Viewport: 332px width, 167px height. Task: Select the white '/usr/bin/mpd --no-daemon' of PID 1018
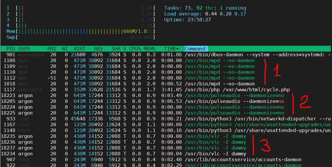[219, 84]
